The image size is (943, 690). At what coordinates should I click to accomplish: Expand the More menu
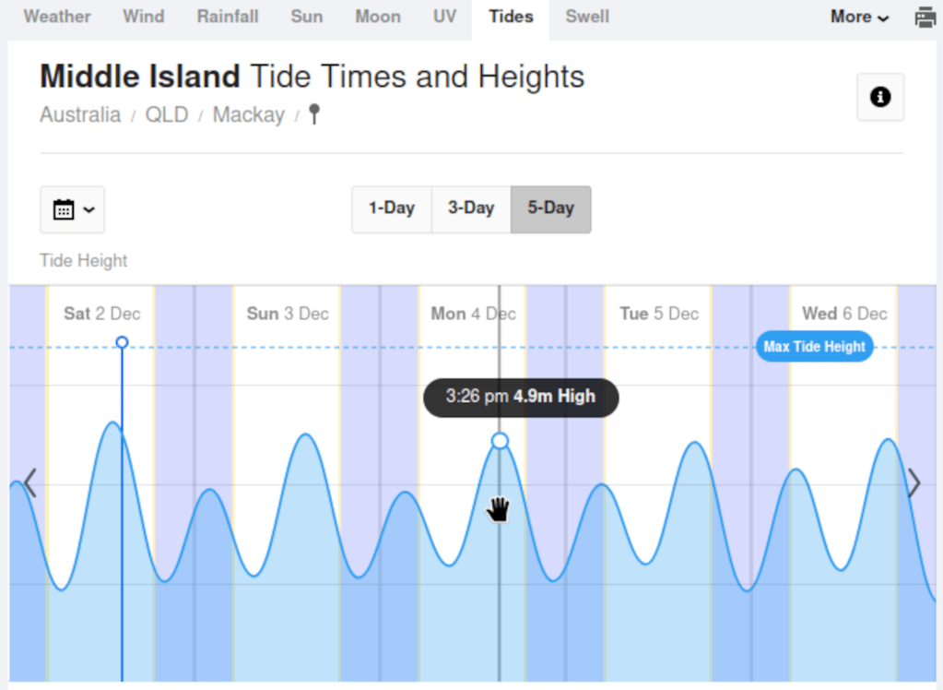coord(859,17)
